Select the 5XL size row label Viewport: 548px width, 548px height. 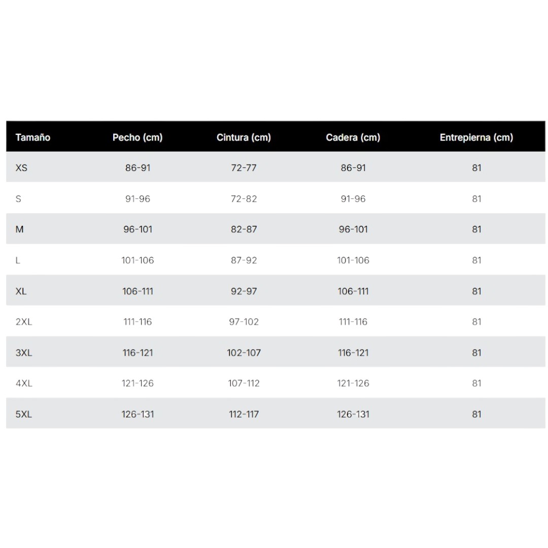[x=24, y=414]
